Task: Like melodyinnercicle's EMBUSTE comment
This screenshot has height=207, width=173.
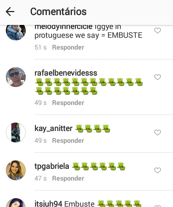Action: coord(158,30)
